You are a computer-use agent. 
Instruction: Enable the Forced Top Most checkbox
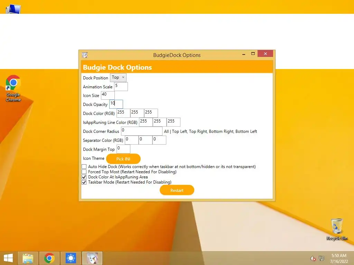point(84,172)
